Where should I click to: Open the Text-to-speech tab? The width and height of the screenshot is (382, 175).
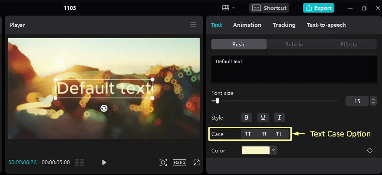click(326, 25)
